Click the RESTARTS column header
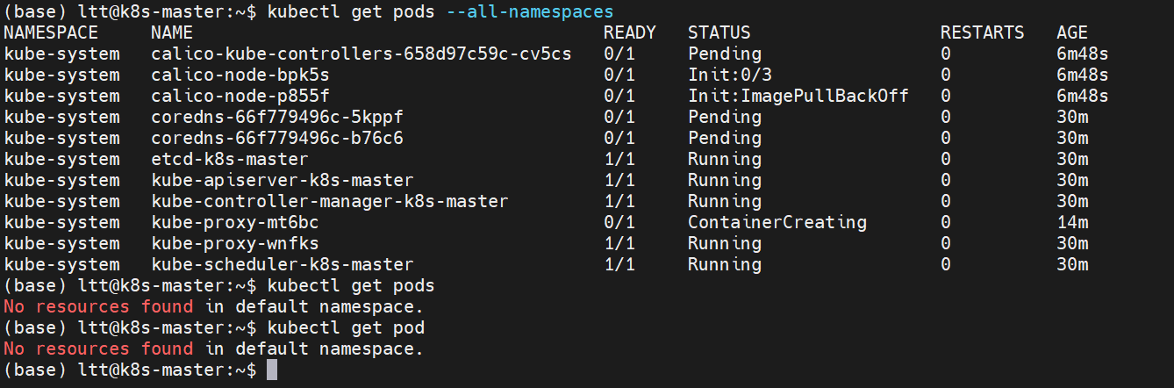The image size is (1174, 388). click(983, 32)
